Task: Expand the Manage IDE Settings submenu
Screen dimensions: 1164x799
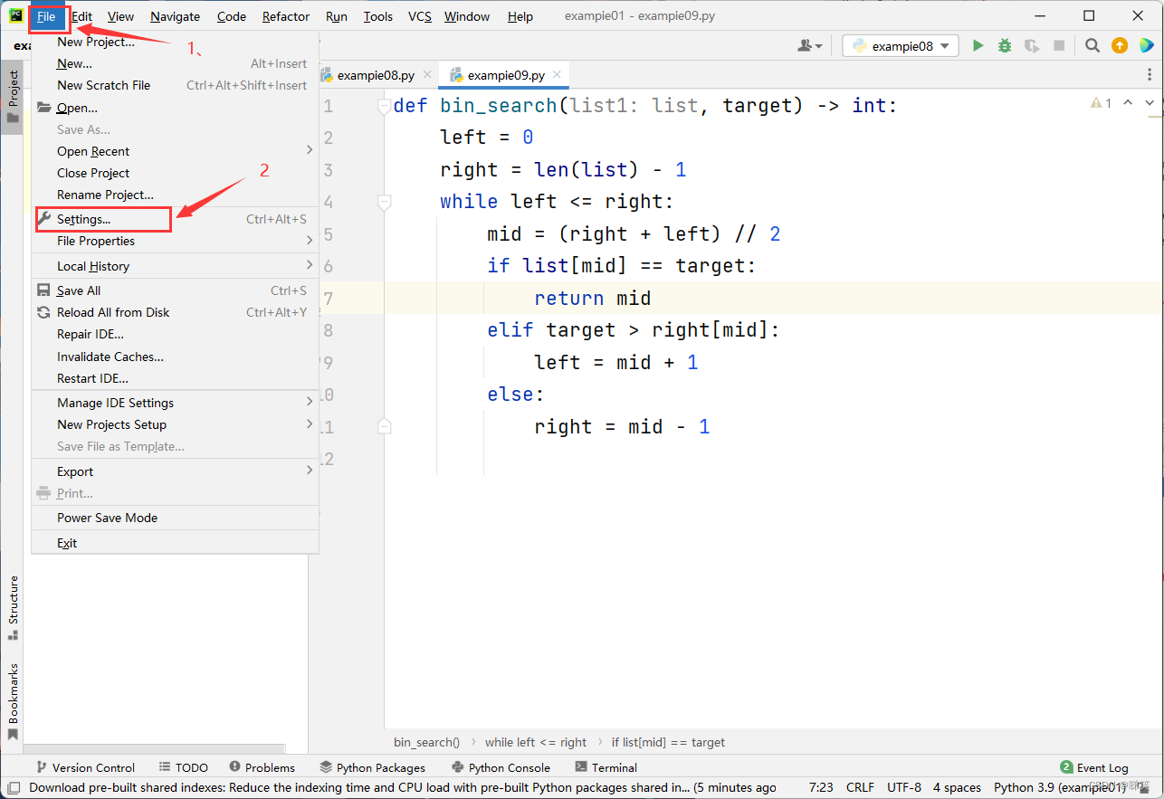Action: click(x=175, y=403)
